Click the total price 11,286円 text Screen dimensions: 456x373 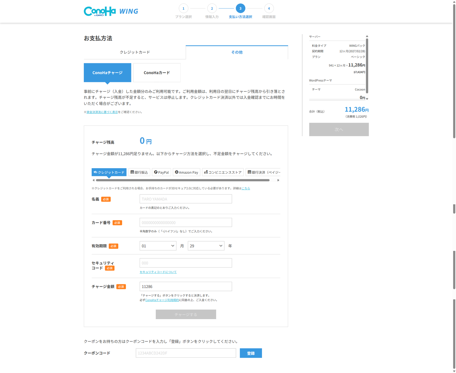click(357, 110)
